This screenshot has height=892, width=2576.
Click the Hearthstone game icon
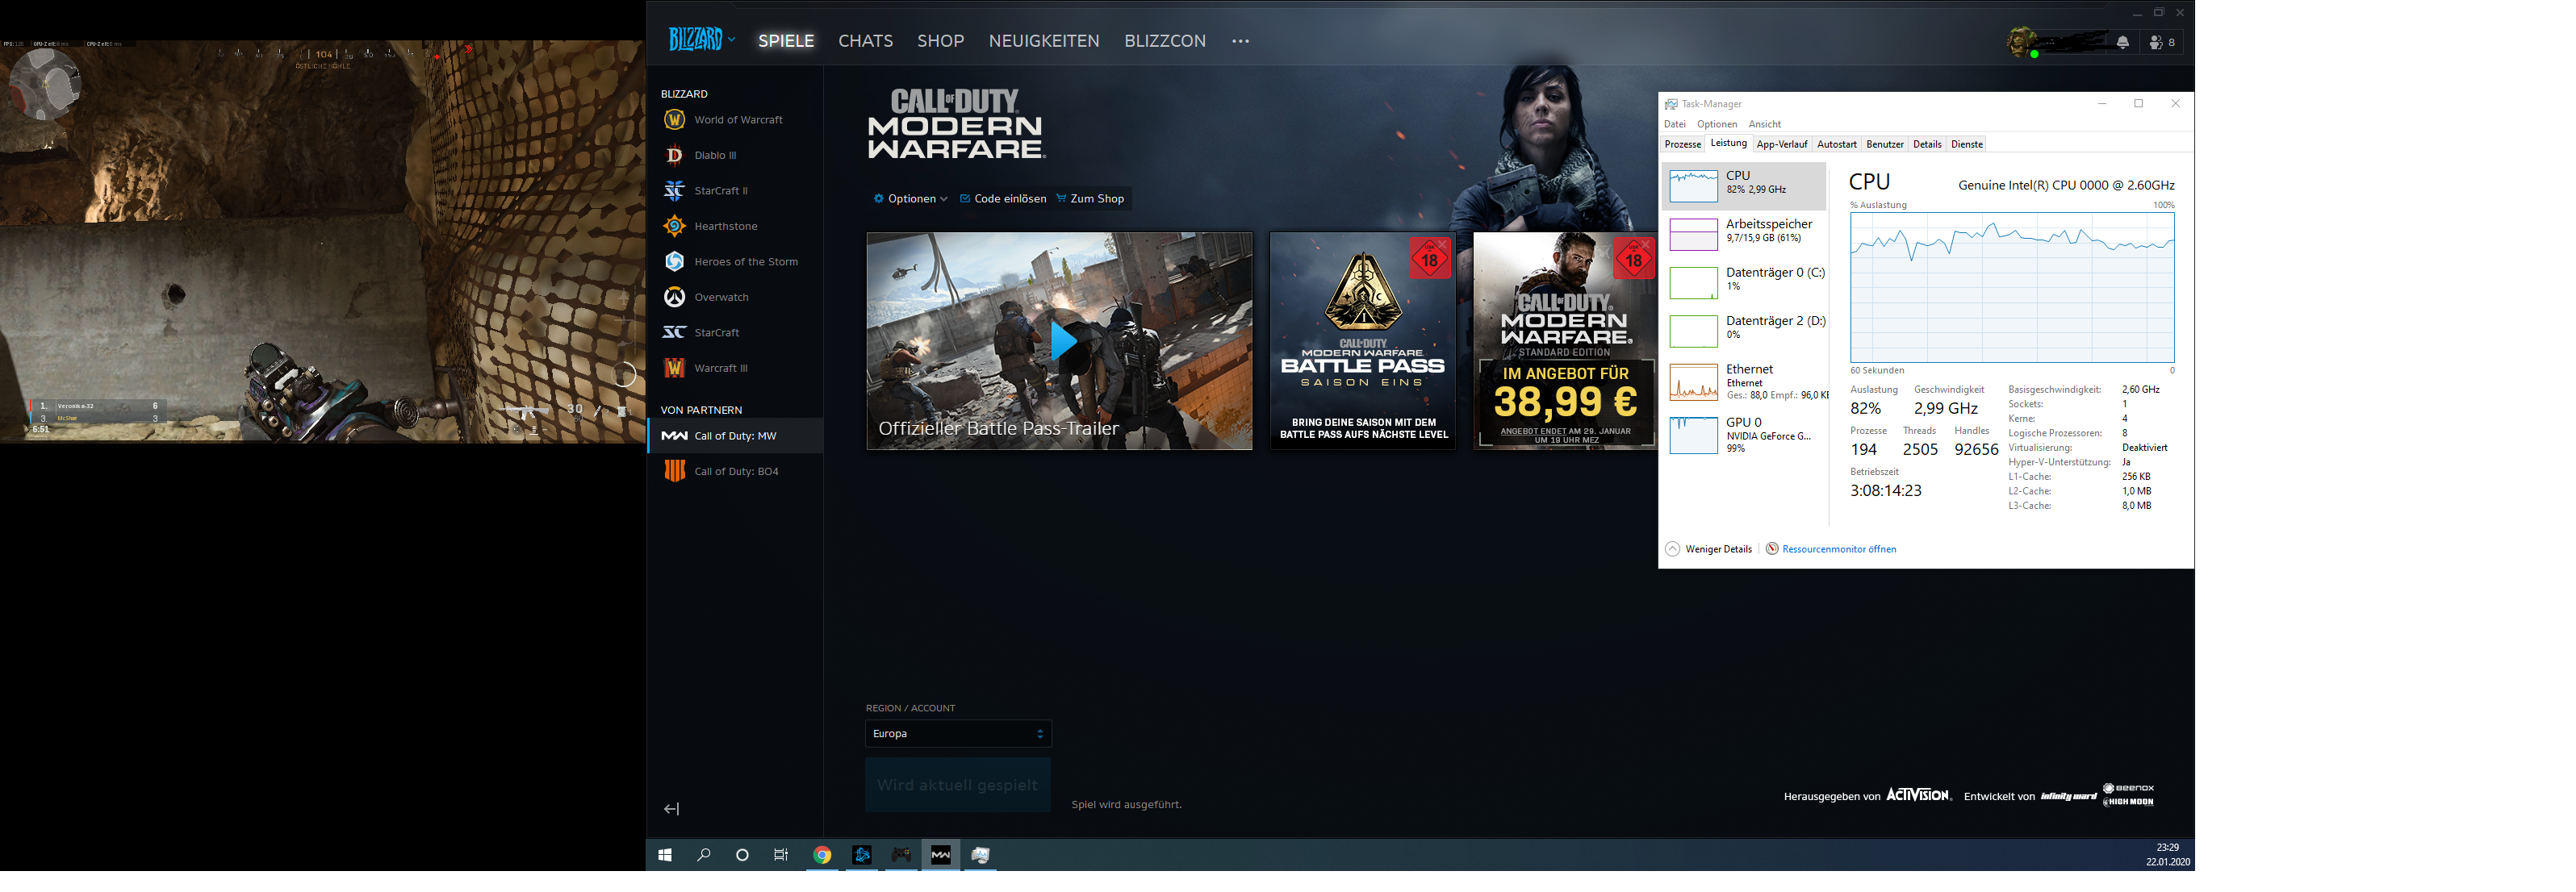click(675, 227)
